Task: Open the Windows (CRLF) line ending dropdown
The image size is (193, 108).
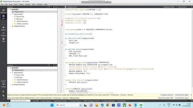Action: pos(170,7)
